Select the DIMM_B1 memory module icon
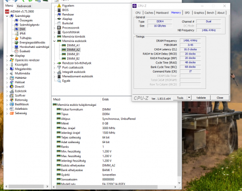The image size is (242, 191). pos(64,54)
